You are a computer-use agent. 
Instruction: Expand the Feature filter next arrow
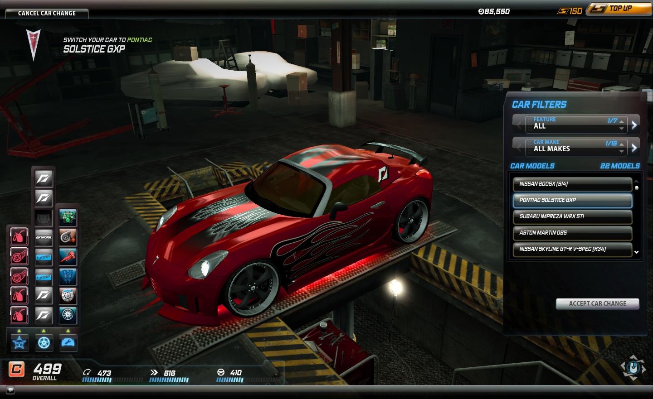point(634,125)
